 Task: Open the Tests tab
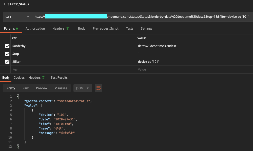[130, 29]
